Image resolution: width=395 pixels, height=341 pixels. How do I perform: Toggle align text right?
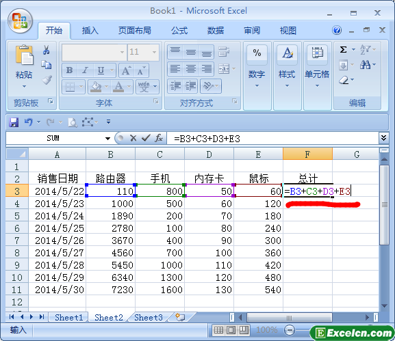[x=206, y=69]
